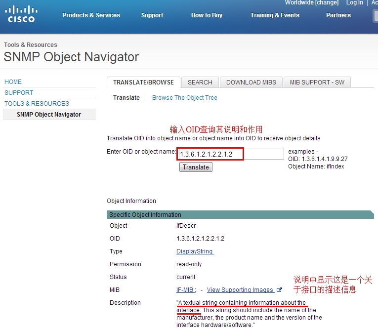
Task: Click the Description row label
Action: pos(125,303)
